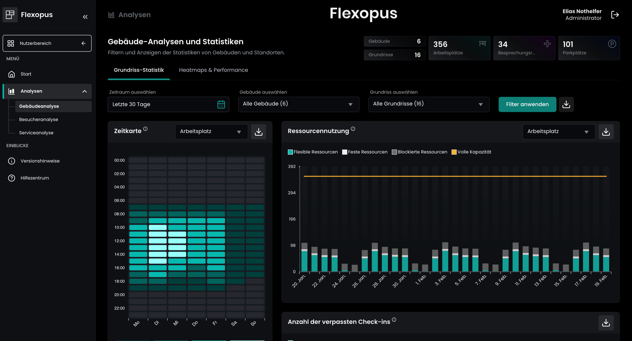Open Besucheranalyse in the sidebar

tap(39, 119)
